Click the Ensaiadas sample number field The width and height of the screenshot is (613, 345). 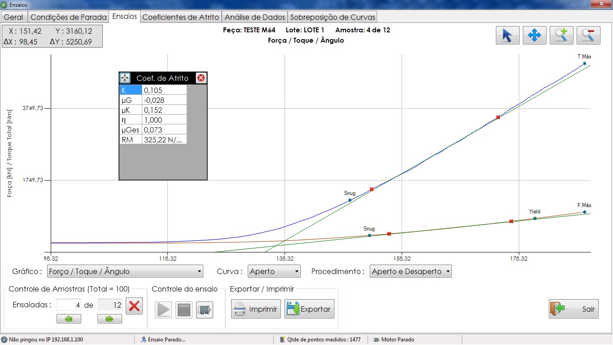click(x=69, y=305)
